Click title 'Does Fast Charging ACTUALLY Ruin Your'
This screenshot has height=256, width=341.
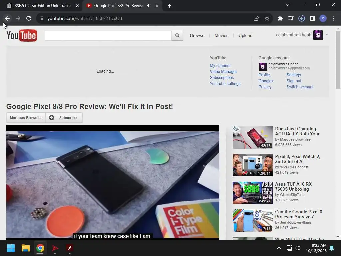click(297, 131)
